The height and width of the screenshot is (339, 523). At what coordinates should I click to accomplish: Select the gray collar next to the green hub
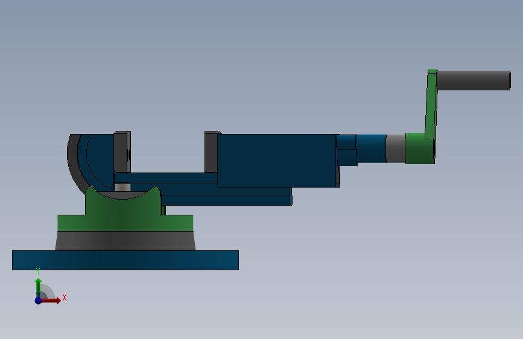[x=396, y=148]
